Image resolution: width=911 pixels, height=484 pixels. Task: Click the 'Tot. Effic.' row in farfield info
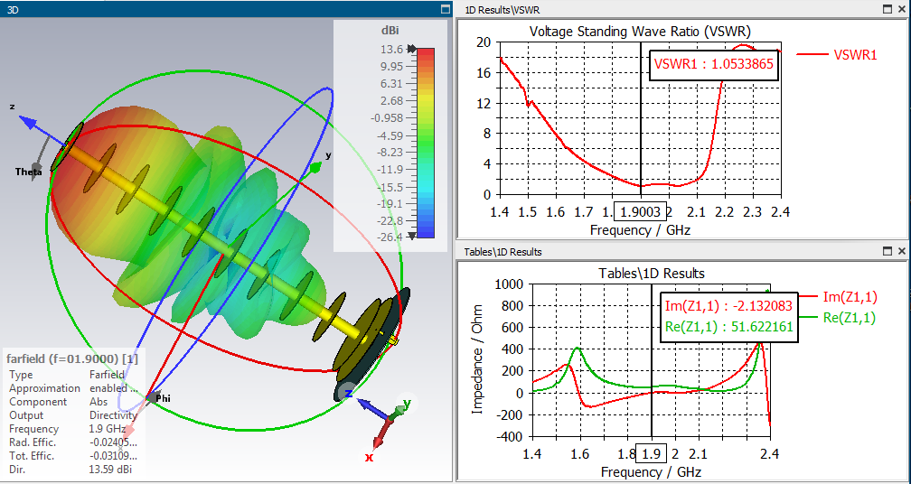coord(72,456)
